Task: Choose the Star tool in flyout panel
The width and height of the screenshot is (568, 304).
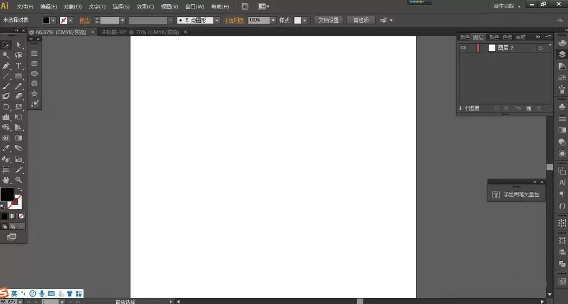Action: coord(34,94)
